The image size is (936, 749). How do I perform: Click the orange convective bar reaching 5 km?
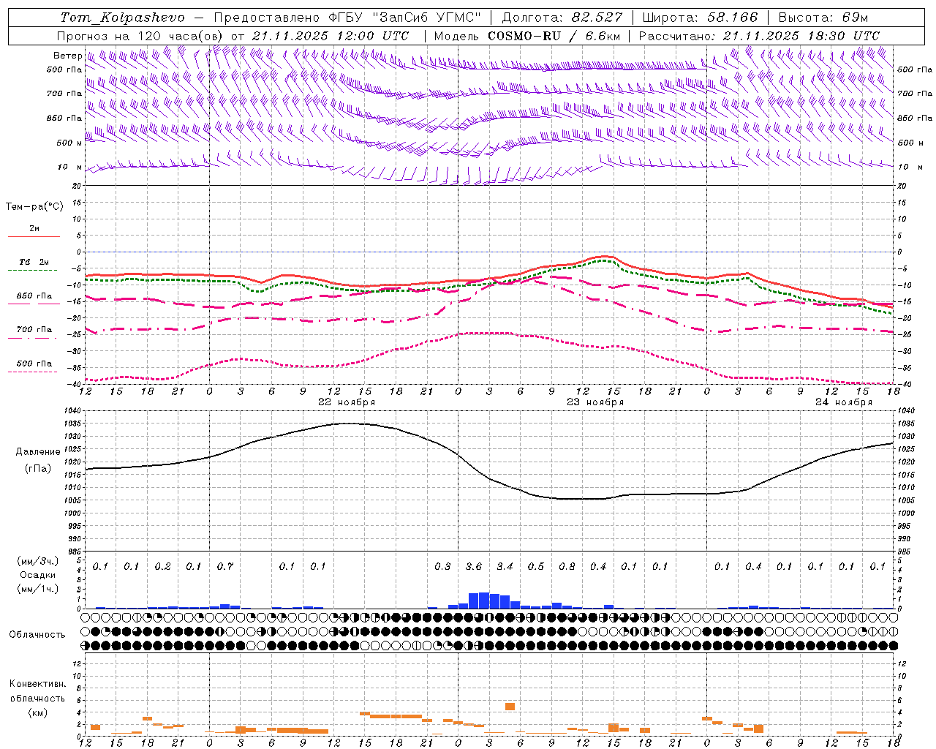(510, 707)
